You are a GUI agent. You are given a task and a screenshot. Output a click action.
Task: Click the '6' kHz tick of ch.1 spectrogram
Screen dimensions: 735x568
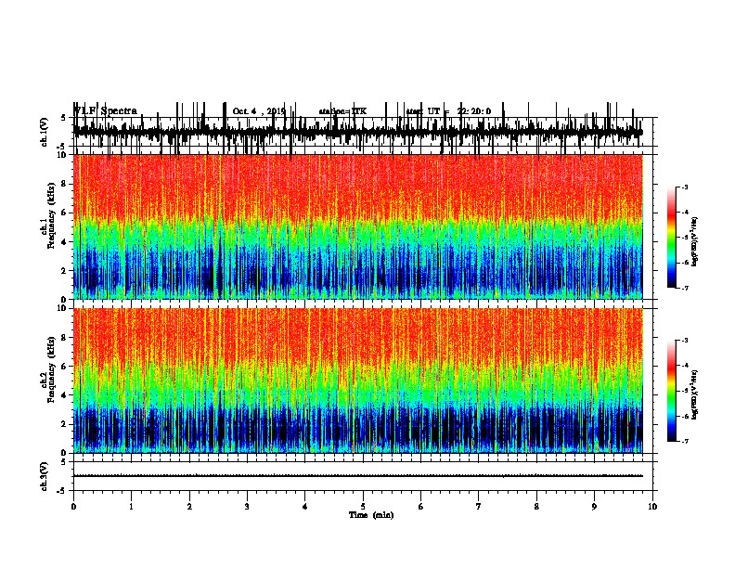[x=64, y=213]
